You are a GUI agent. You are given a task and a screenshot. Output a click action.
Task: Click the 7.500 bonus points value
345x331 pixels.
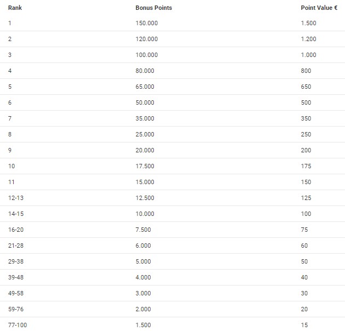tap(143, 230)
